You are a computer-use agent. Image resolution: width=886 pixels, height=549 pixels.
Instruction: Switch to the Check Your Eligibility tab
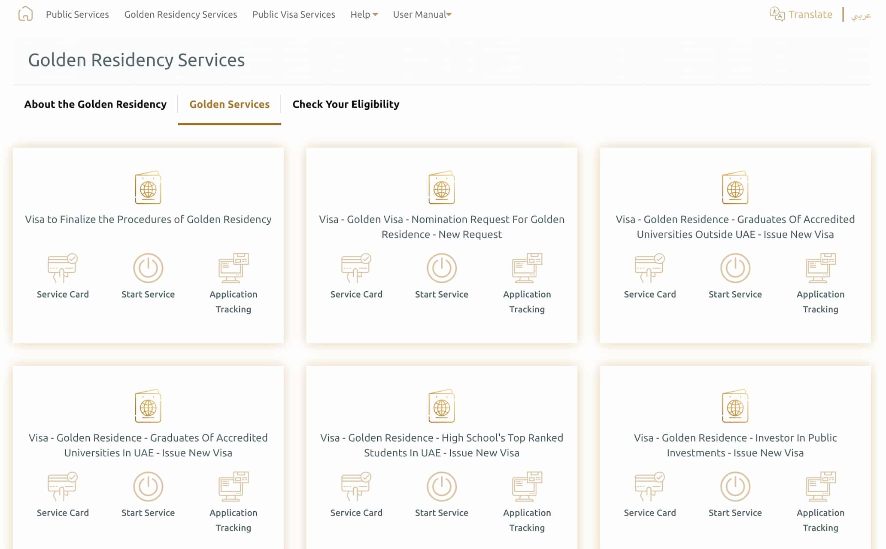[346, 104]
